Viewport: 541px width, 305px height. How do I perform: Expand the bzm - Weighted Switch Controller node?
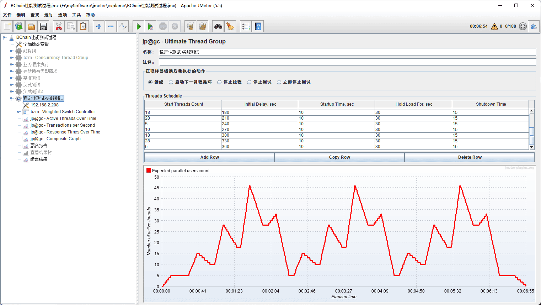click(x=19, y=112)
